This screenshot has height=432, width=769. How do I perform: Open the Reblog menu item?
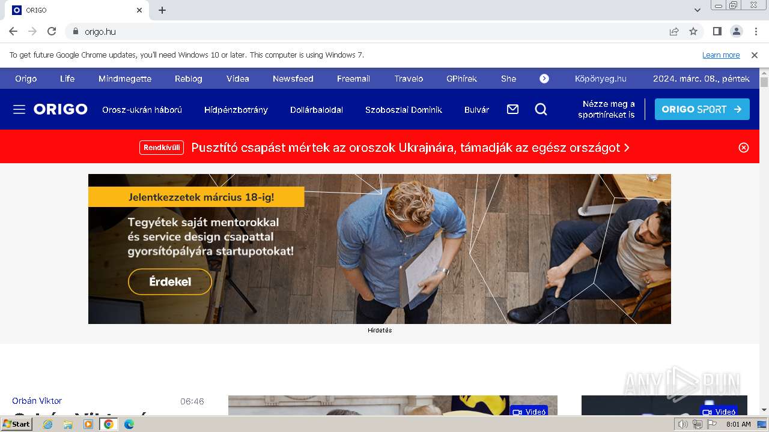189,79
